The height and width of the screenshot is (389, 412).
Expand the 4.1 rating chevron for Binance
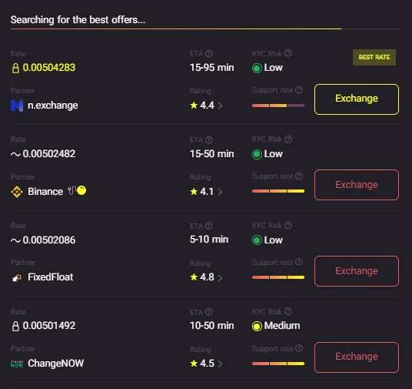coord(220,192)
